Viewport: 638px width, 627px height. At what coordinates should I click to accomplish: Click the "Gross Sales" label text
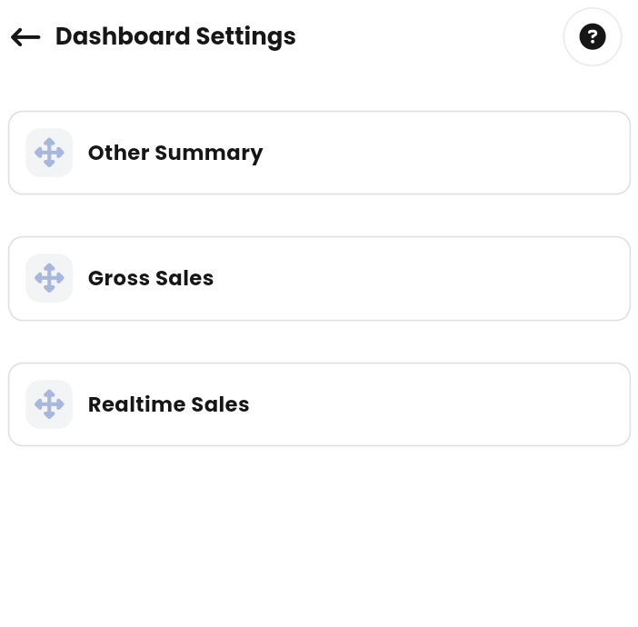[x=151, y=278]
